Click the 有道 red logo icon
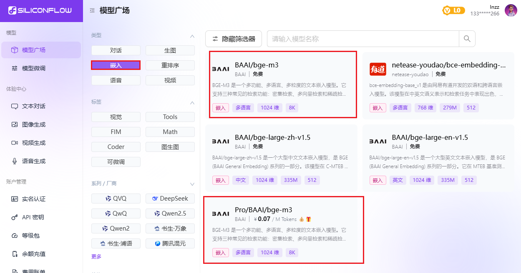The image size is (521, 273). coord(378,69)
